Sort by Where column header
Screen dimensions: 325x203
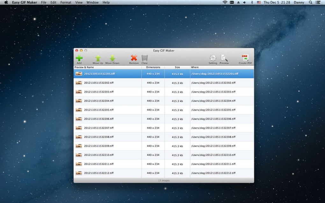222,67
